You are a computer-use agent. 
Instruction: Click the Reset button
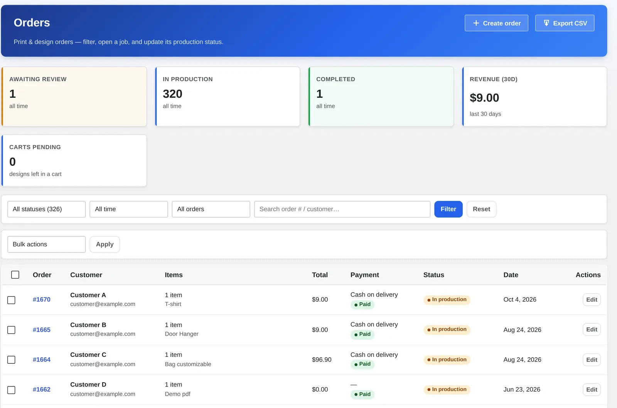(481, 209)
